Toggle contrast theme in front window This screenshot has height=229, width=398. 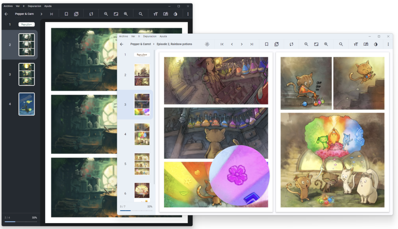click(x=376, y=44)
